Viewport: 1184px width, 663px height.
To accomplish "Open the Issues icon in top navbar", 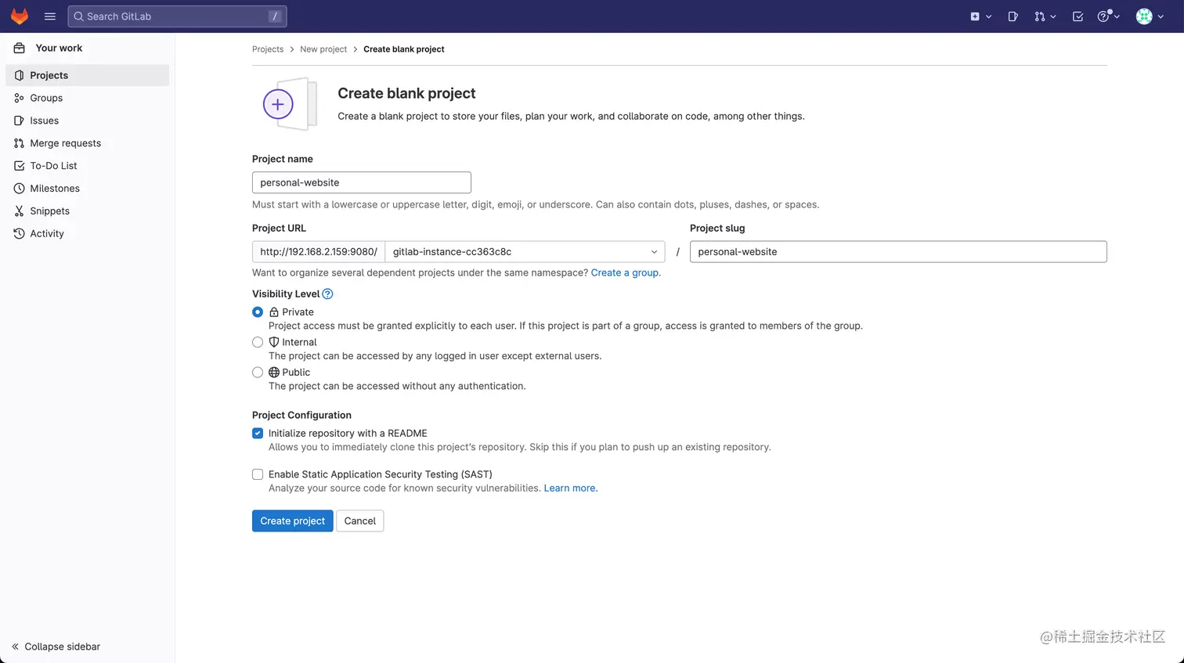I will pyautogui.click(x=1013, y=16).
